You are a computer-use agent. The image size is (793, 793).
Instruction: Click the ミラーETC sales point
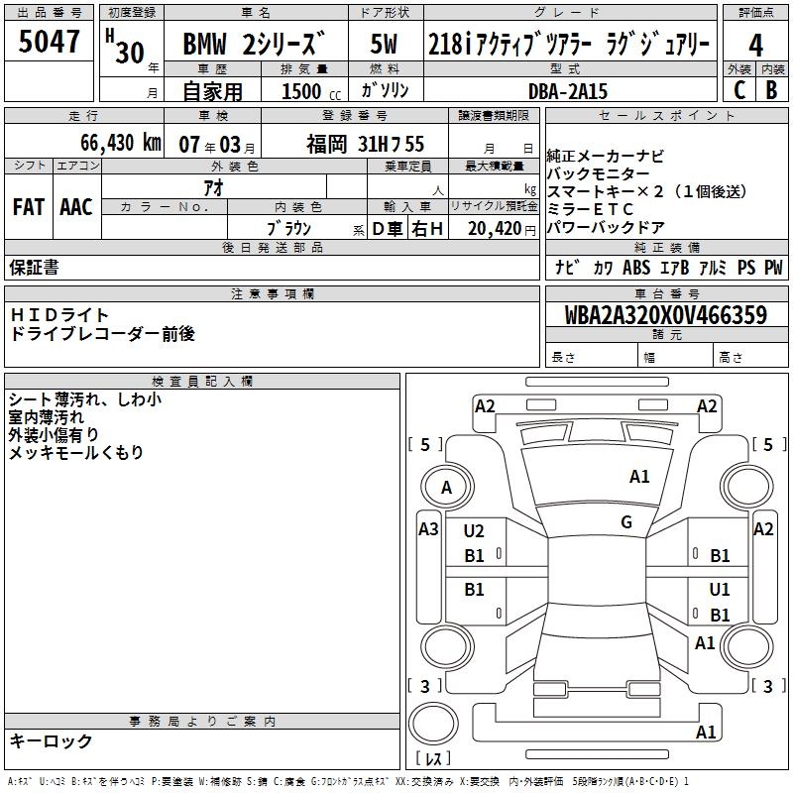pyautogui.click(x=590, y=209)
